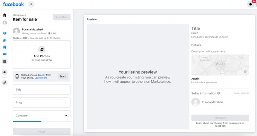Click the map info icon
The image size is (257, 136).
pos(245,71)
